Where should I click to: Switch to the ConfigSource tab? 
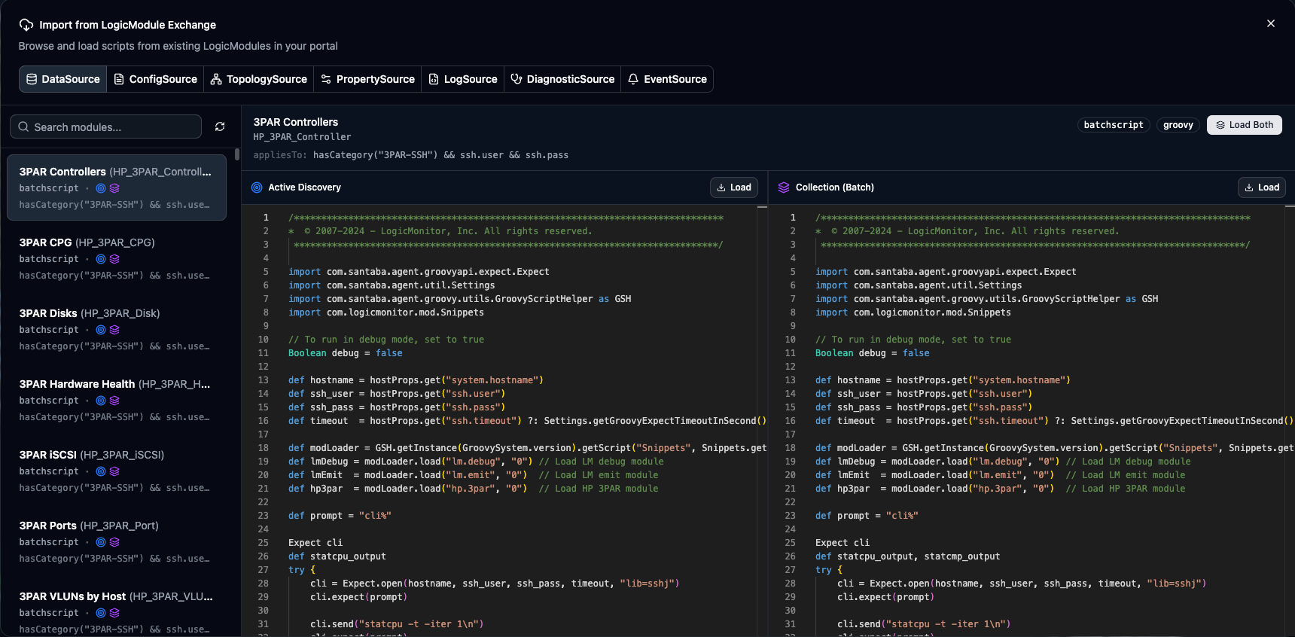(x=155, y=79)
